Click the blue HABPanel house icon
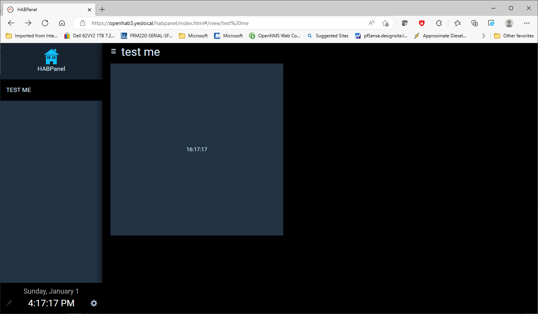 pyautogui.click(x=51, y=57)
